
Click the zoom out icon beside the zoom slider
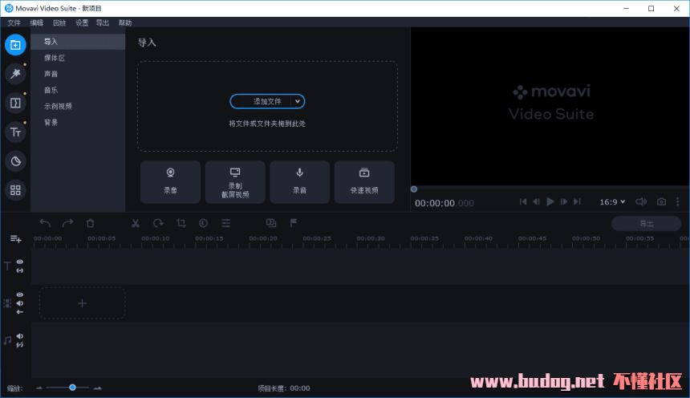point(39,388)
